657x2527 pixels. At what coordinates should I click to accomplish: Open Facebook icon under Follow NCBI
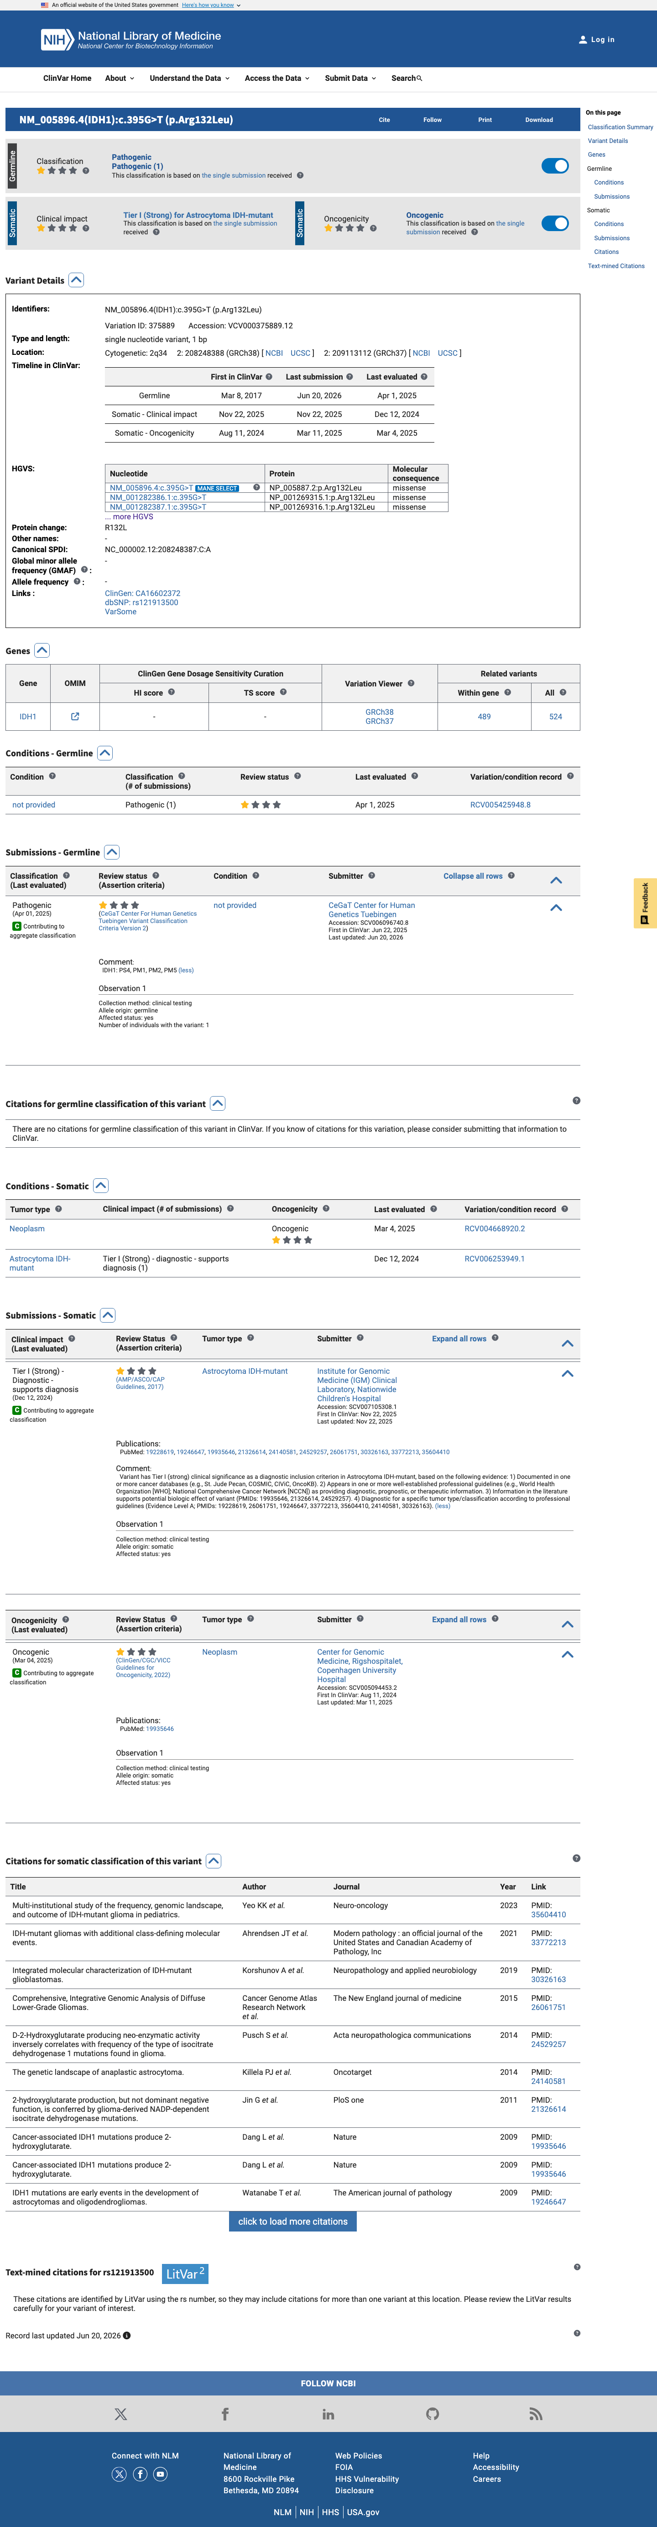tap(224, 2414)
